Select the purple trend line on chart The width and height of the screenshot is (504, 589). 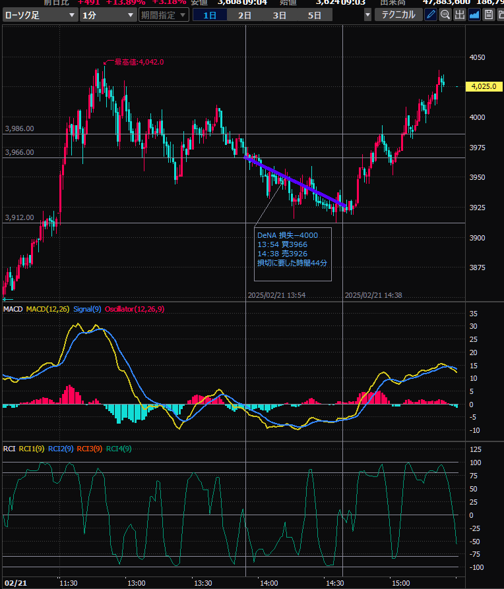click(295, 181)
